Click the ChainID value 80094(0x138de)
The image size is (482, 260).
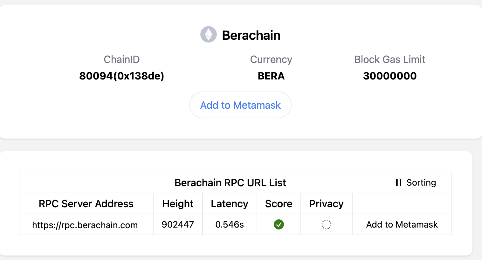point(121,76)
